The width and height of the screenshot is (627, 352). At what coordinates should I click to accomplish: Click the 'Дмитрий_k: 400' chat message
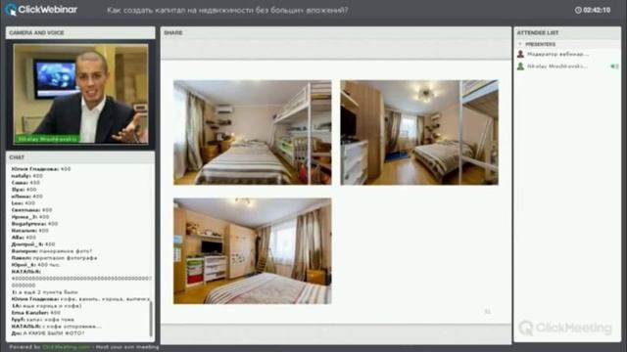point(33,244)
